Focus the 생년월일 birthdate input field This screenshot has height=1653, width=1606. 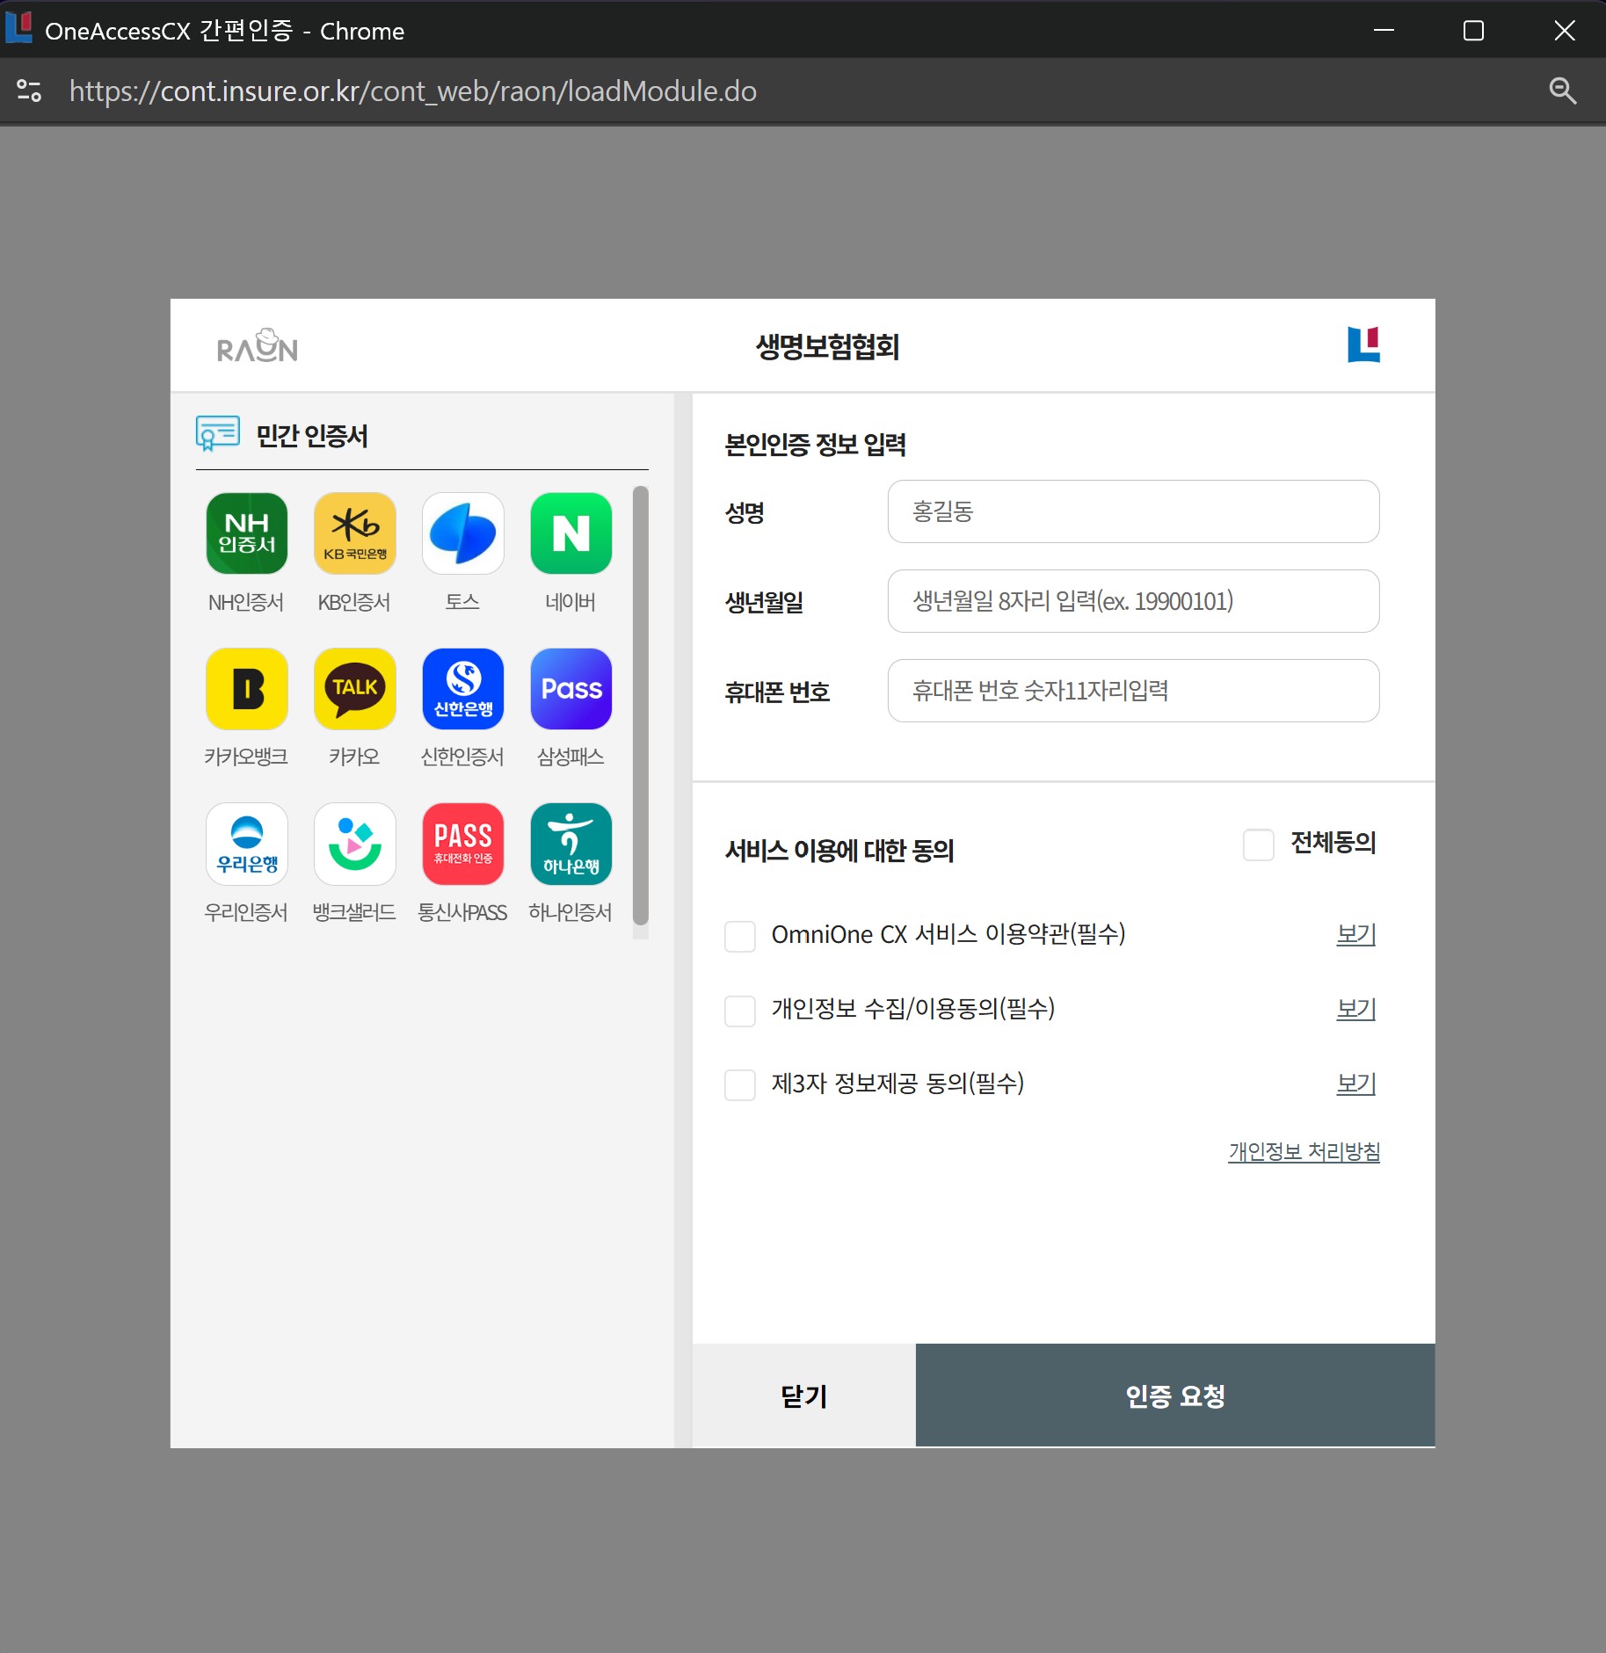[x=1133, y=601]
